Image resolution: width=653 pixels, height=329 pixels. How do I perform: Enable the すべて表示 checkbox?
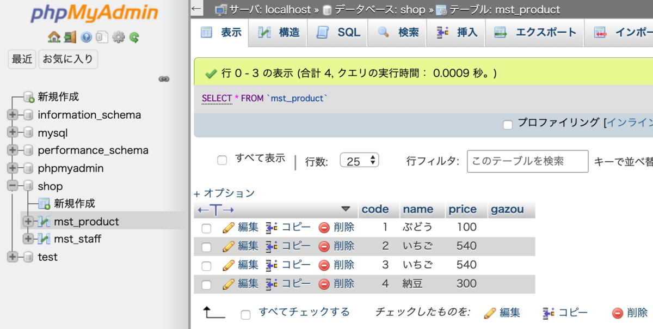221,160
